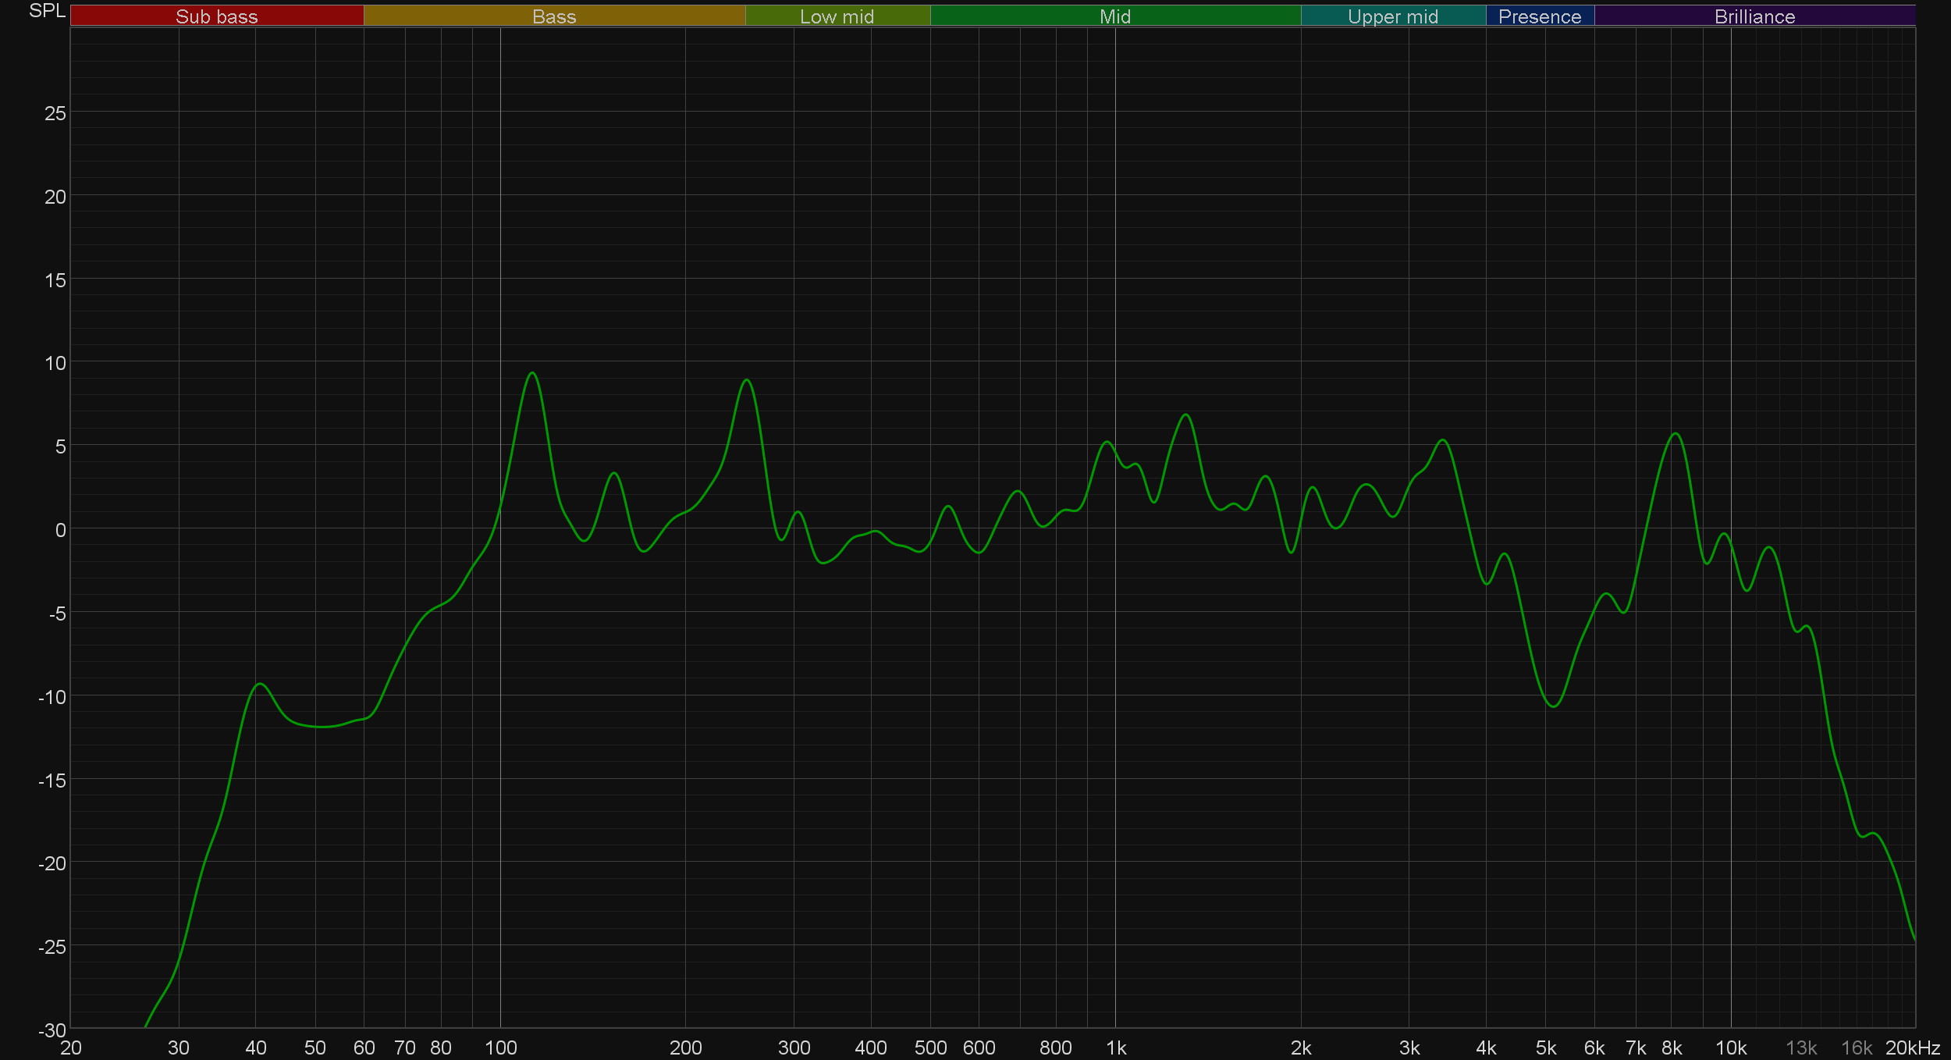
Task: Click the 1k frequency axis label
Action: pos(1116,1048)
